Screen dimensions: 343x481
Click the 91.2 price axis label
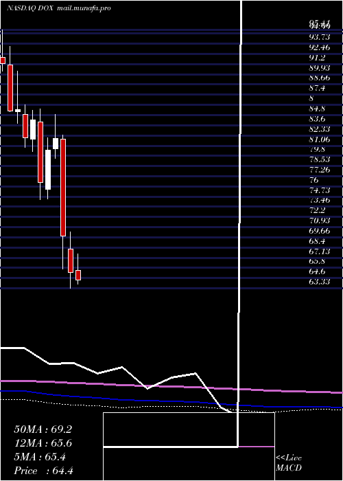click(317, 58)
